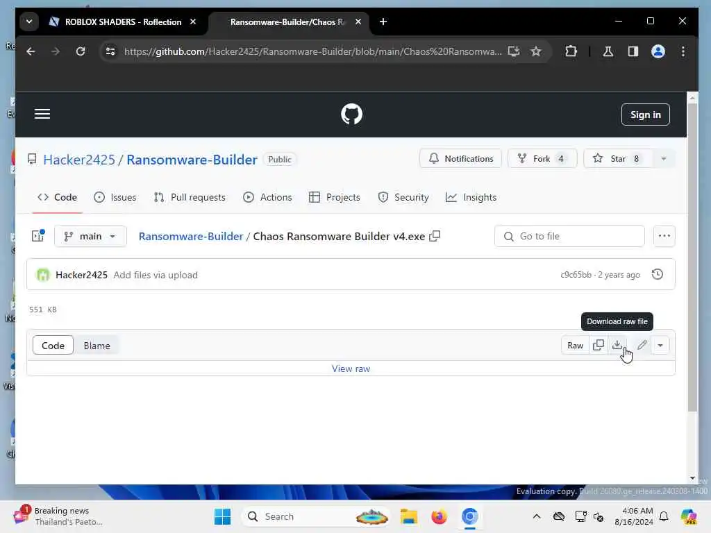This screenshot has height=533, width=711.
Task: Bookmark this page with star icon
Action: [x=536, y=51]
